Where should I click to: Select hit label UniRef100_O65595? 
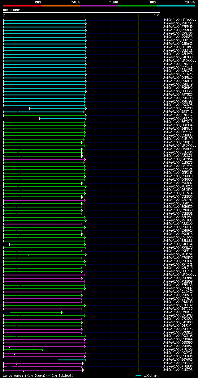click(178, 342)
